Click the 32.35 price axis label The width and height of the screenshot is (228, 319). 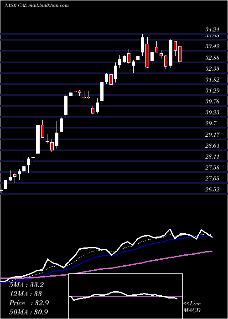pos(212,68)
